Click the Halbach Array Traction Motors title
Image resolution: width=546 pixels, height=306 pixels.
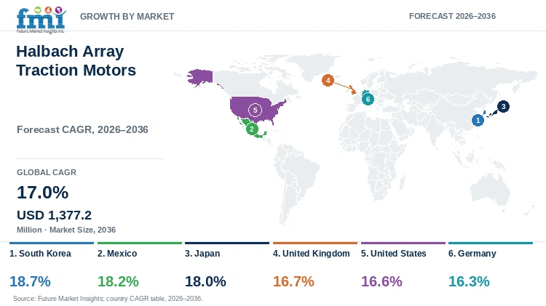click(76, 61)
